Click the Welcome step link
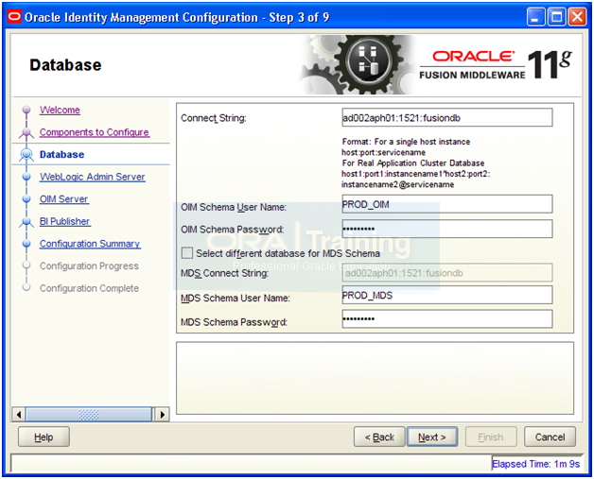 click(60, 111)
